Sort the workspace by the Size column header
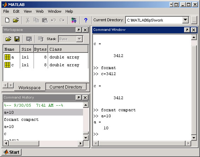Screen dimensions: 200x157 pyautogui.click(x=27, y=49)
